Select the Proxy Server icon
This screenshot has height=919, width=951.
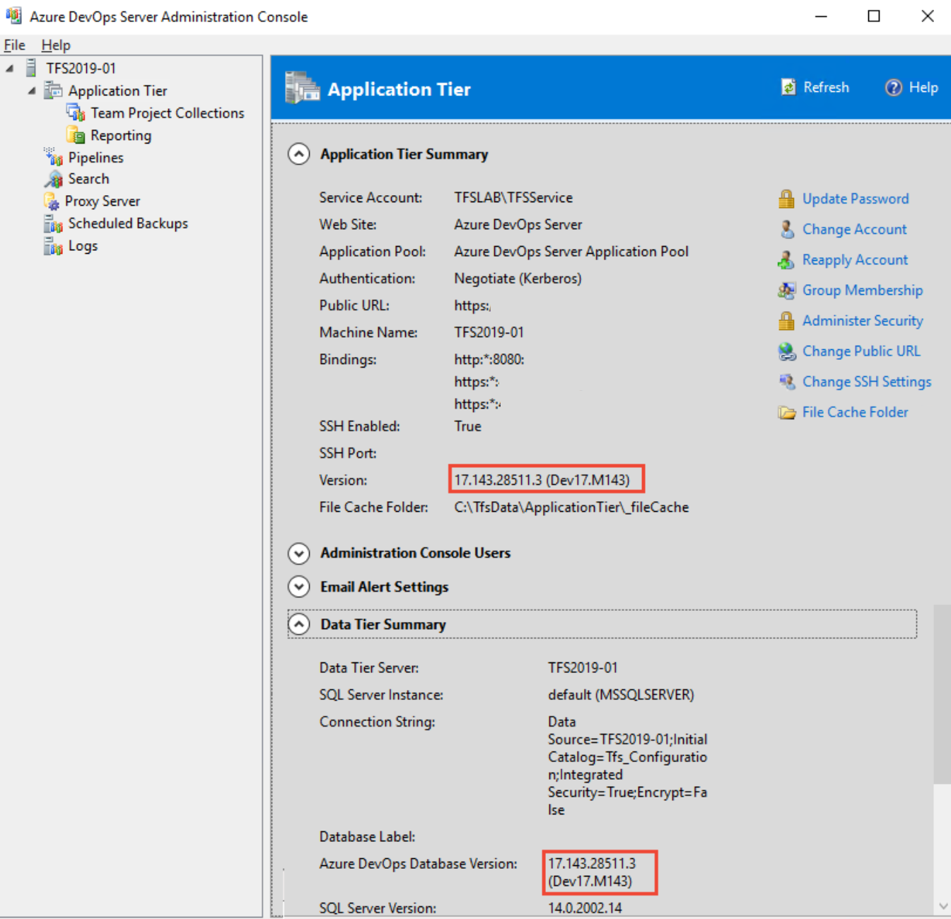point(52,201)
